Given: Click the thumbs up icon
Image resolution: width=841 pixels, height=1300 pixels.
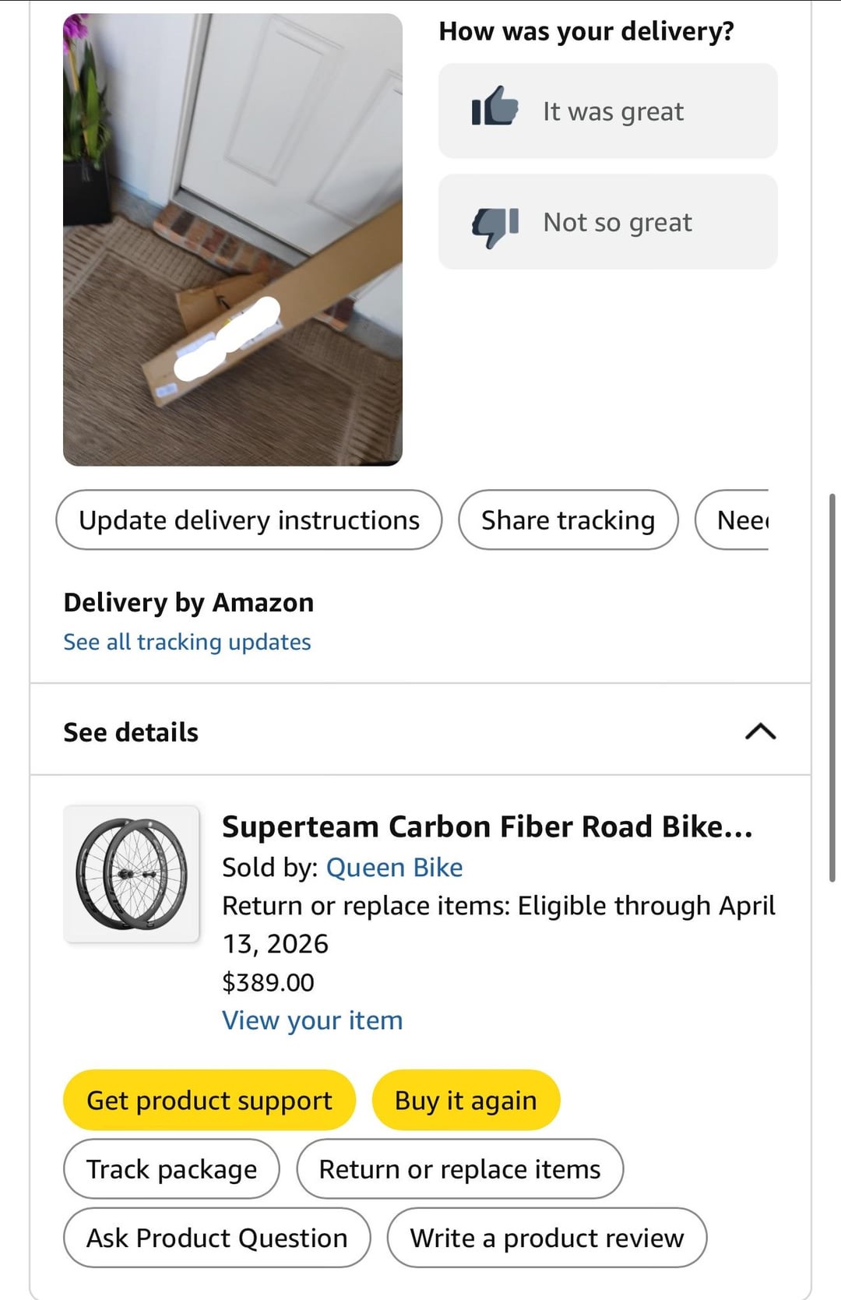Looking at the screenshot, I should click(494, 107).
